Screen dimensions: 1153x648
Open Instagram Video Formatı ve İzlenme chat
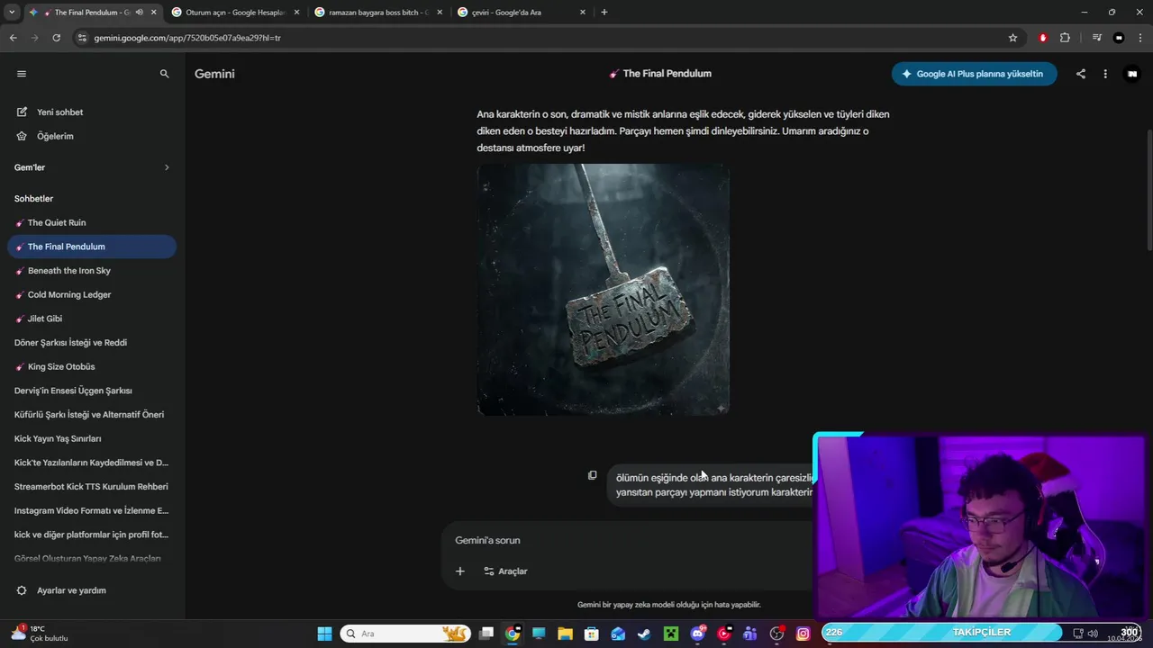(x=92, y=510)
